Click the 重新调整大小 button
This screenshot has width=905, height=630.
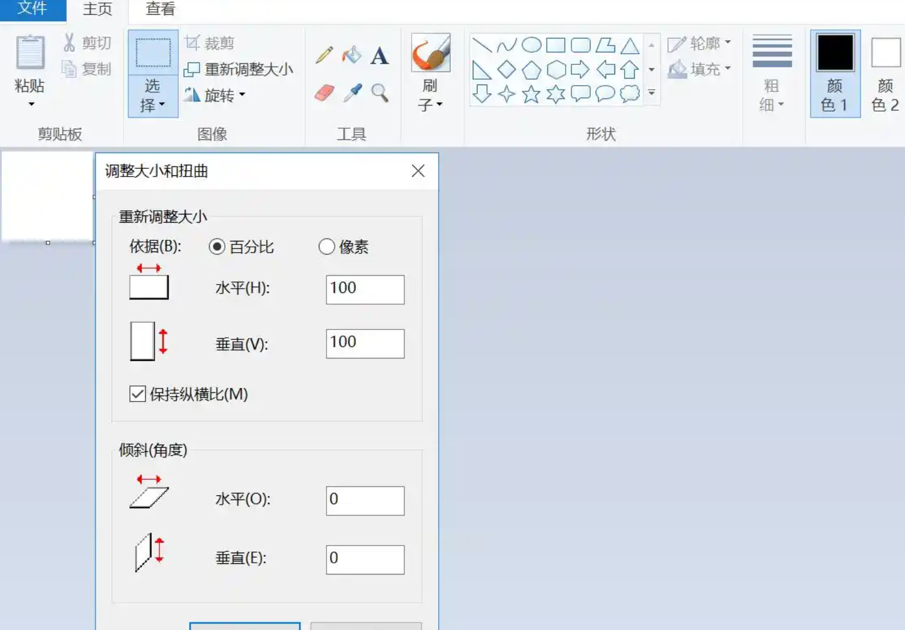pyautogui.click(x=238, y=69)
